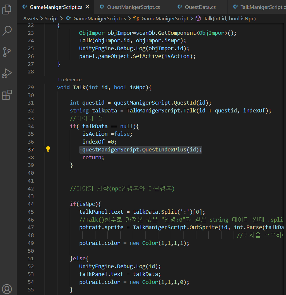Image resolution: width=286 pixels, height=295 pixels.
Task: Click 'QuestIndexPlus' method call text
Action: pyautogui.click(x=164, y=149)
